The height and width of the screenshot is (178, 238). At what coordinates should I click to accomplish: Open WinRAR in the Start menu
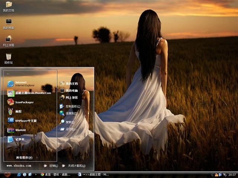[19, 130]
